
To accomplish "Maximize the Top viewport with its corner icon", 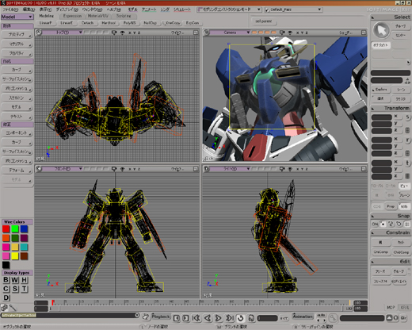I will click(x=196, y=33).
